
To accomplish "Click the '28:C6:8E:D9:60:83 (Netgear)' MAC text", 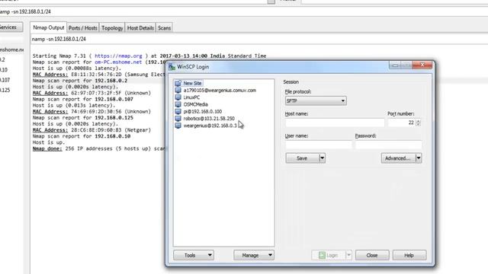I will (111, 130).
